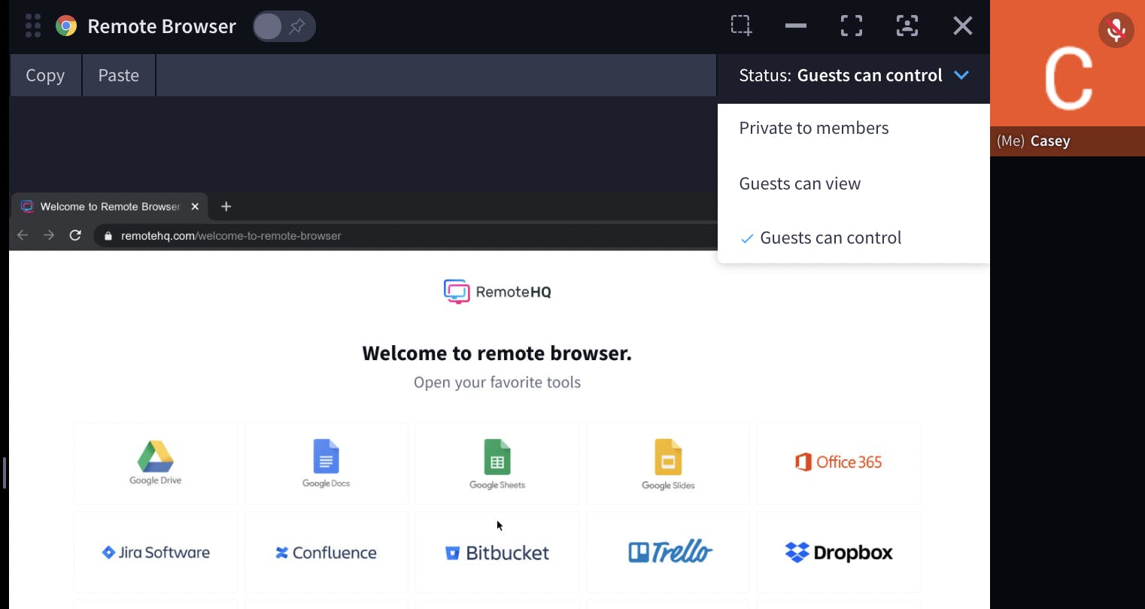Open the Trello tile

pyautogui.click(x=668, y=553)
